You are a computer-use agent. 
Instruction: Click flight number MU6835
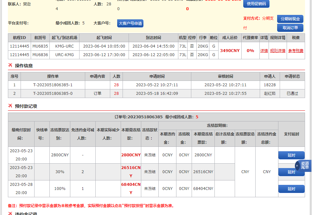point(40,46)
